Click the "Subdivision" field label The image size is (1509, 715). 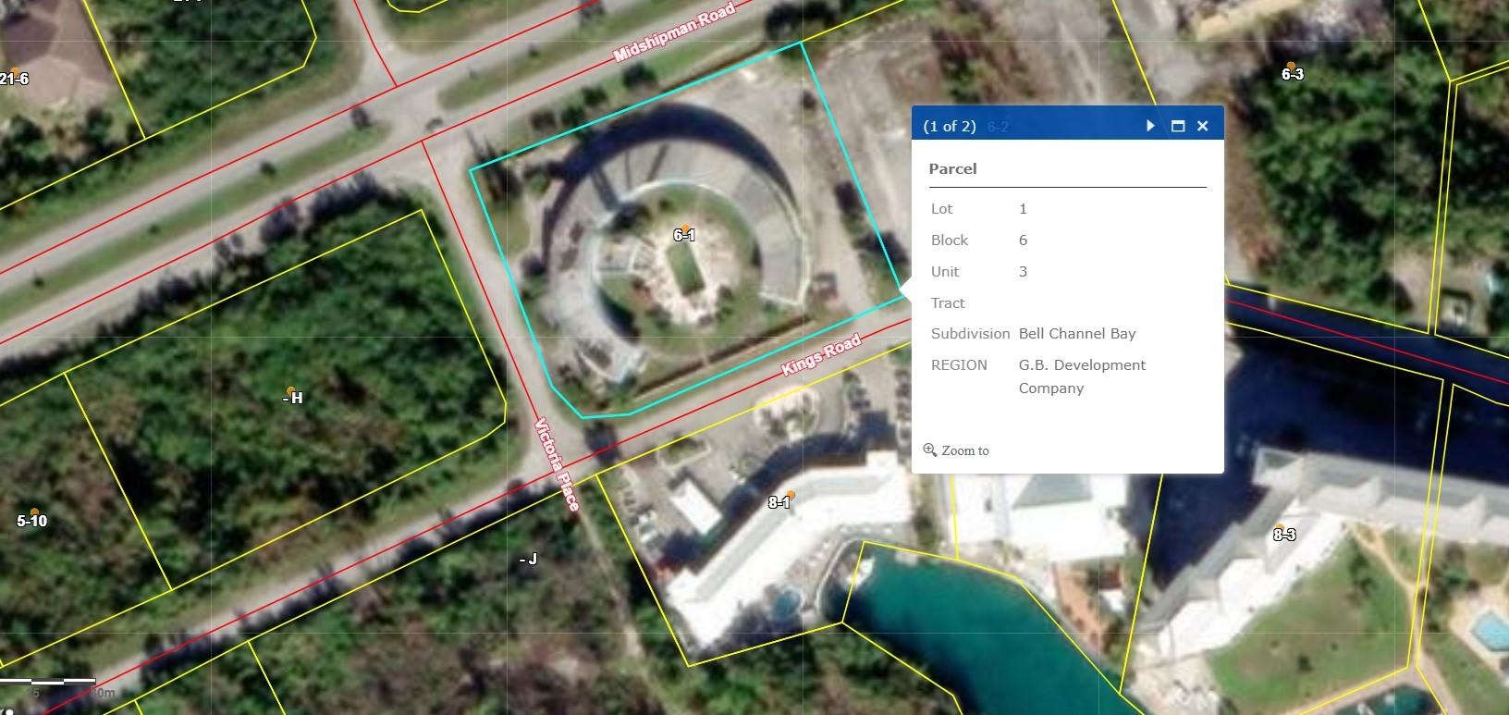[x=970, y=334]
